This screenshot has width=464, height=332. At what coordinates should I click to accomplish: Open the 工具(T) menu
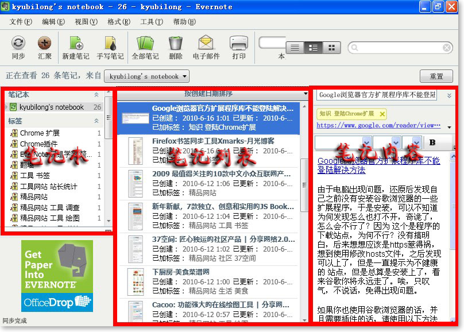(152, 22)
